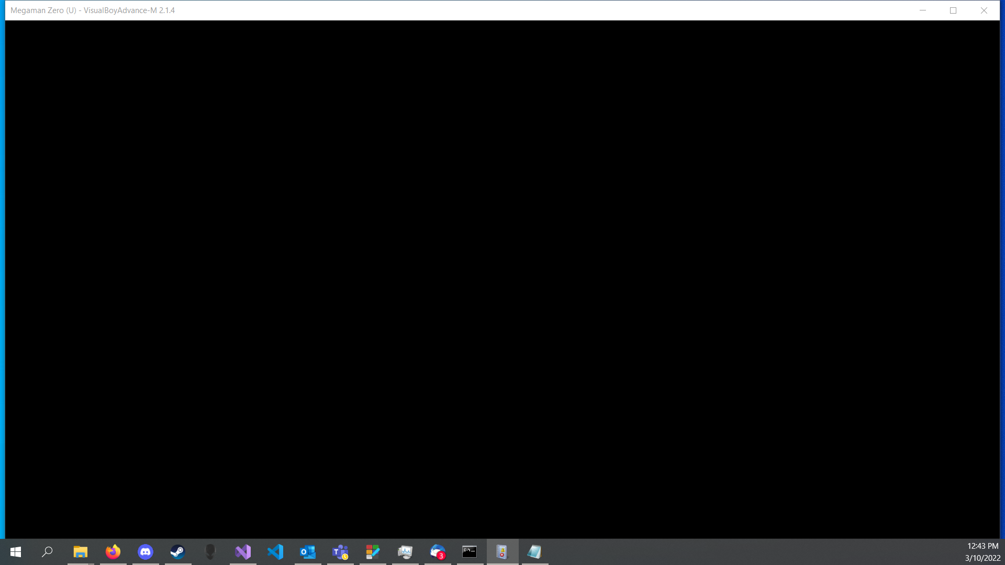The image size is (1005, 565).
Task: Open the Windows Start menu
Action: (x=16, y=552)
